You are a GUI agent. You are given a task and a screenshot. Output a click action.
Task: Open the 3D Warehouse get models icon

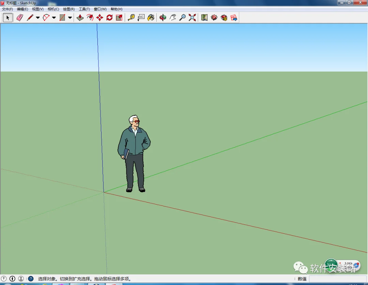(214, 18)
